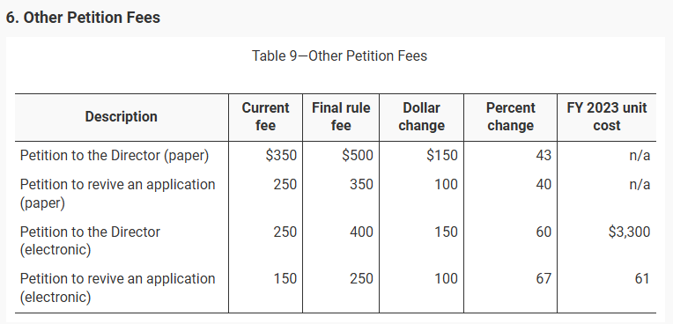Image resolution: width=673 pixels, height=324 pixels.
Task: Click the Final rule fee column header
Action: [341, 117]
